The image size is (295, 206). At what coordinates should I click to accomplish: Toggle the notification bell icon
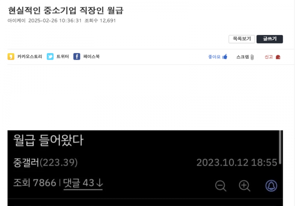coord(271,186)
